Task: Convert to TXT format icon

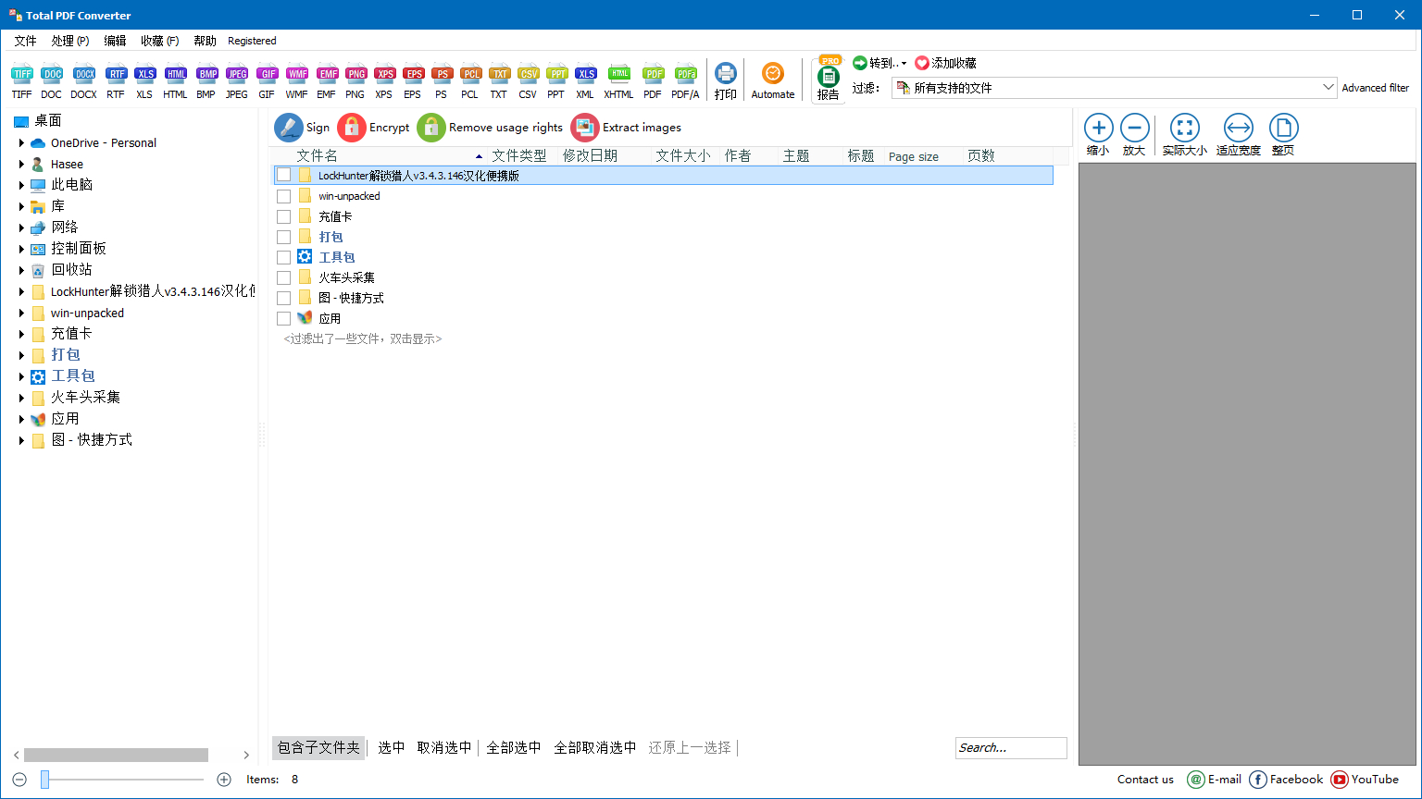Action: [x=499, y=81]
